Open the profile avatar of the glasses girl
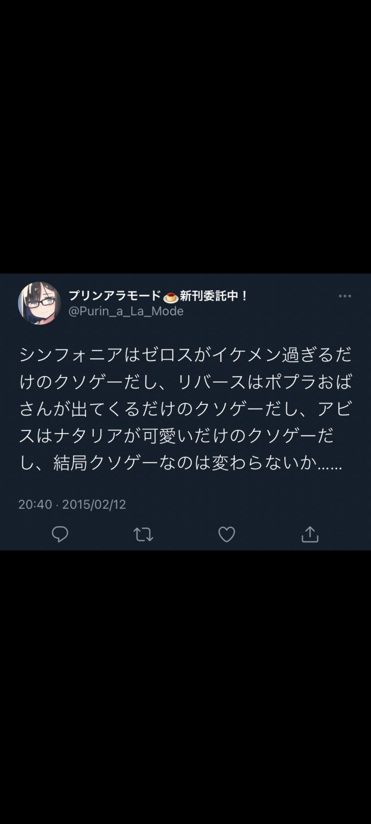371x824 pixels. pos(39,303)
